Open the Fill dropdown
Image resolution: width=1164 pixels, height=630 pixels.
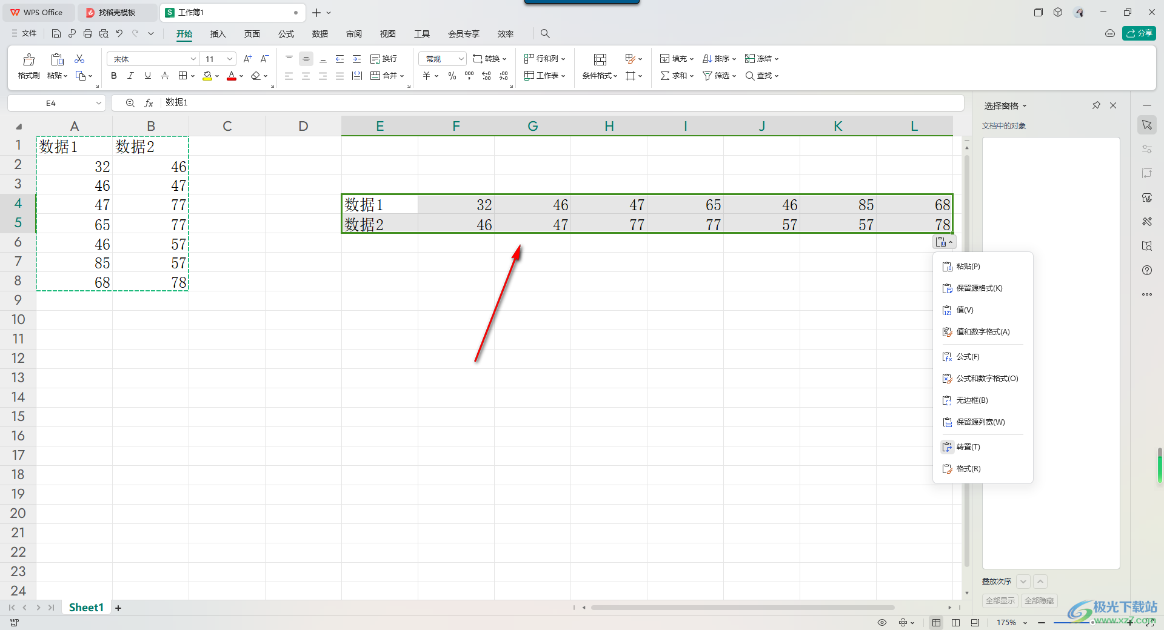pos(677,59)
